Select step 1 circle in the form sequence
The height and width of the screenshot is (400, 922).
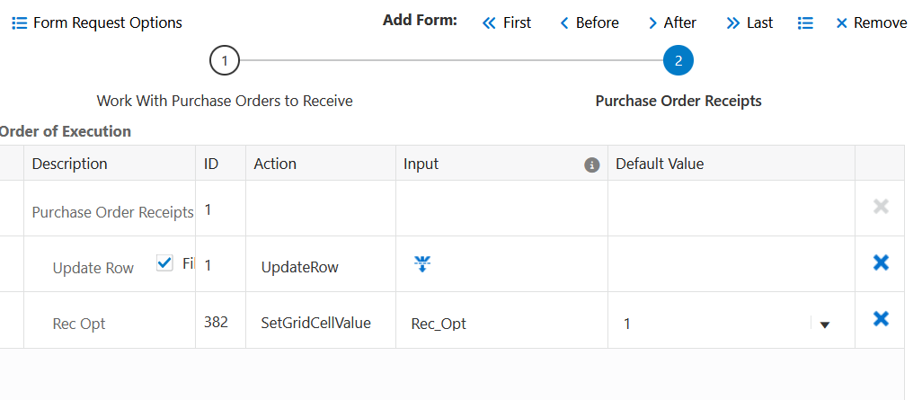(224, 61)
